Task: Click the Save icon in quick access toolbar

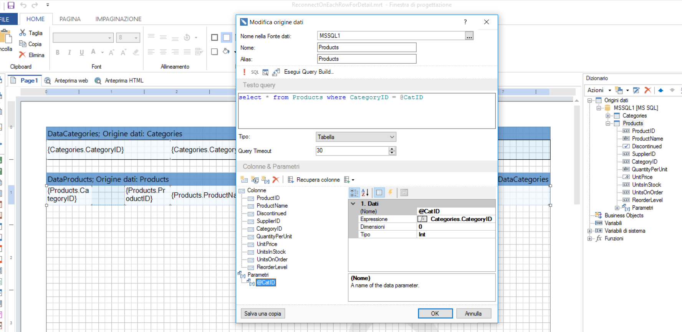Action: [11, 5]
